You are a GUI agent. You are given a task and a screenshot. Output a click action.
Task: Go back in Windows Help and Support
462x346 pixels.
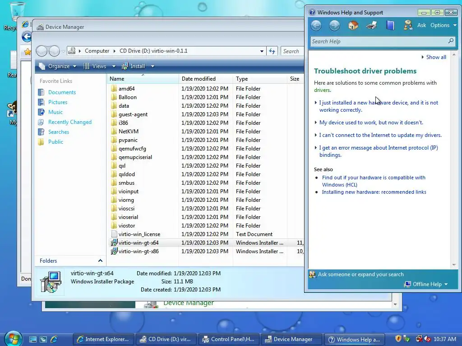click(316, 25)
